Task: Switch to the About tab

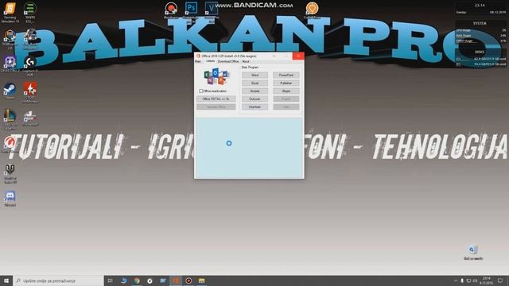Action: (x=246, y=61)
